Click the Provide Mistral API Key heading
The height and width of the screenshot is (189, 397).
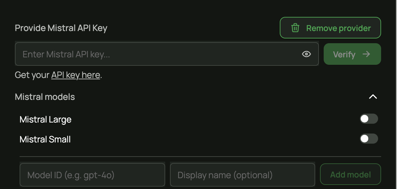(61, 28)
